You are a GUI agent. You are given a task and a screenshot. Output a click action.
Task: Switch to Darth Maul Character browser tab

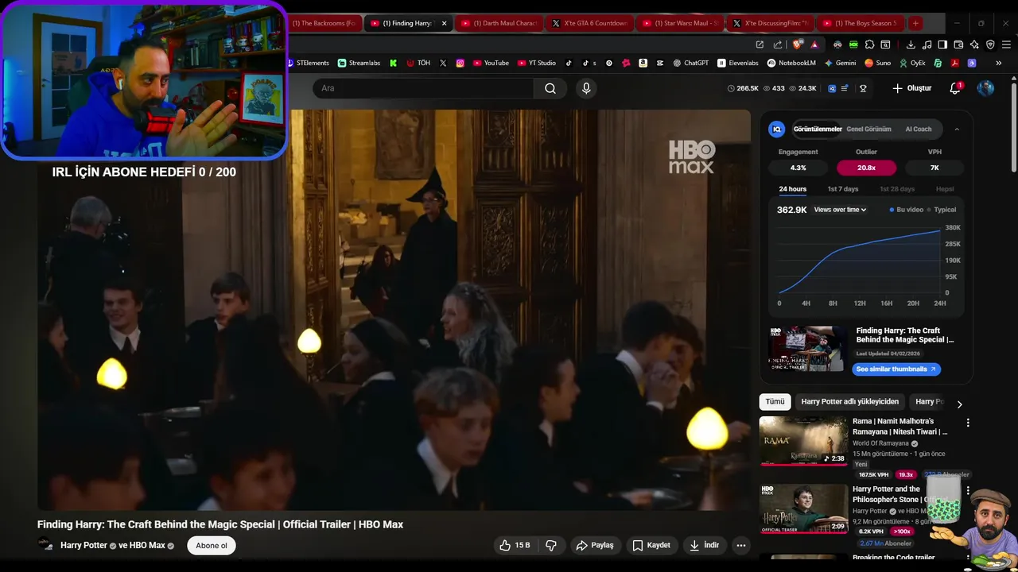[x=499, y=23]
